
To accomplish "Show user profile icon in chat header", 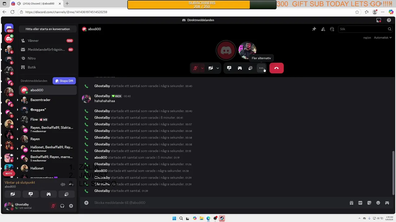I will [x=332, y=29].
